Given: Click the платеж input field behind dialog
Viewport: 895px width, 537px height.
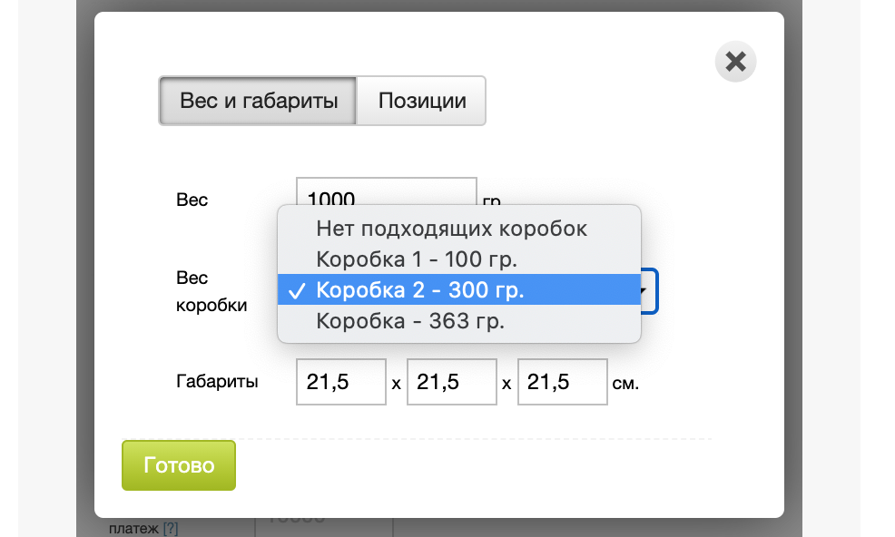Looking at the screenshot, I should pos(324,526).
